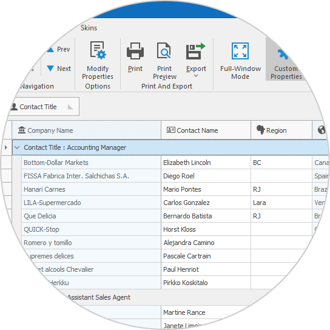Click the Print icon
This screenshot has height=330, width=330.
pos(135,51)
